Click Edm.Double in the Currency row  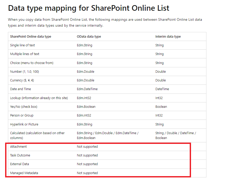click(x=86, y=80)
